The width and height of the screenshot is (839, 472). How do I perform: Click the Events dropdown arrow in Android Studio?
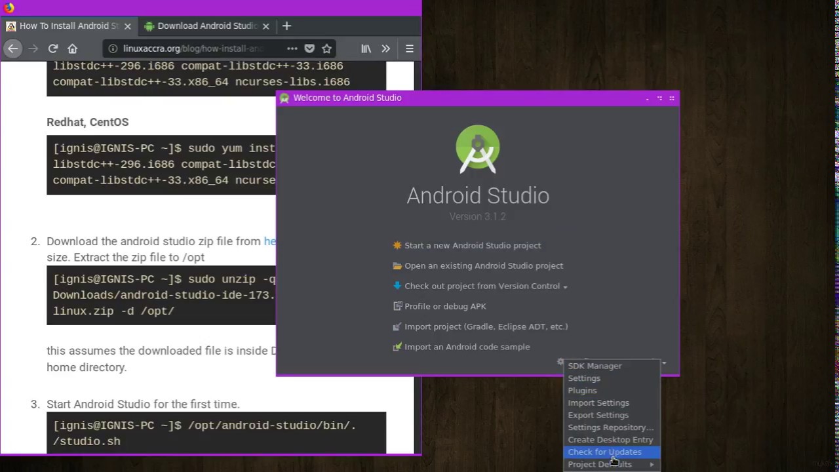tap(664, 363)
